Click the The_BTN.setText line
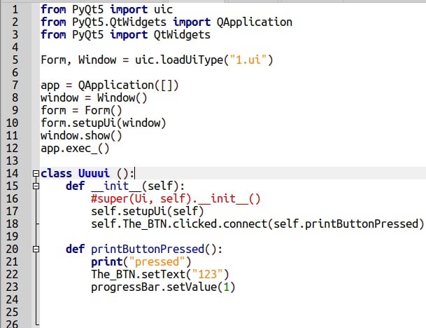This screenshot has height=328, width=426. point(160,274)
